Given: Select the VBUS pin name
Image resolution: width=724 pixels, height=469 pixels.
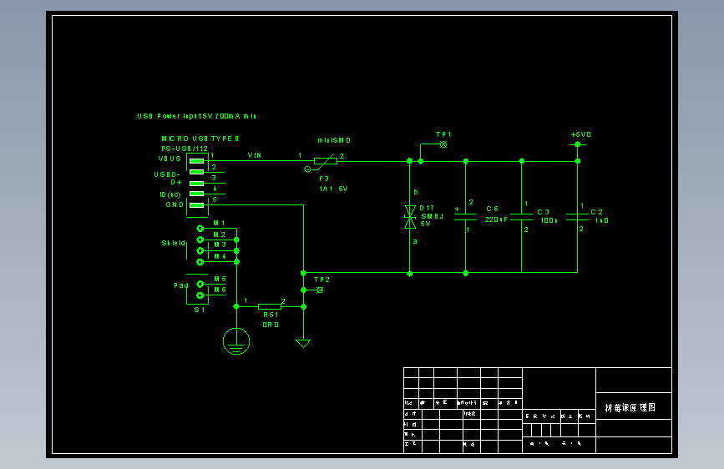Looking at the screenshot, I should (x=170, y=159).
